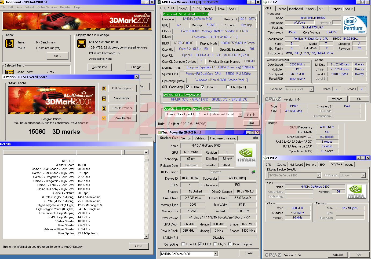Open the ResultBrowser button
Image resolution: width=371 pixels, height=259 pixels.
coord(122,108)
